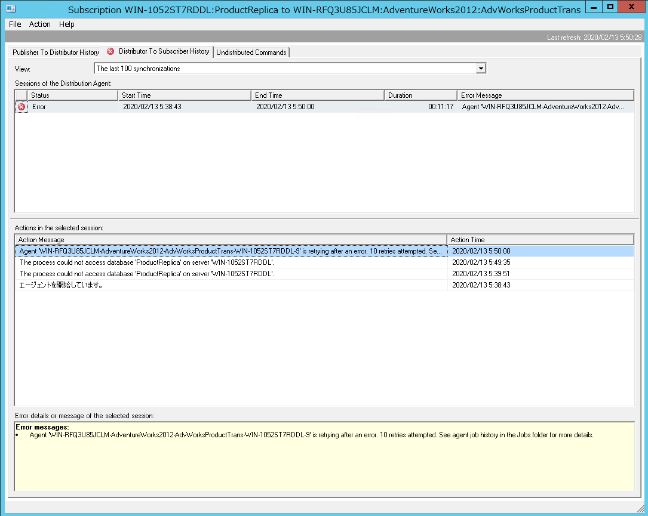Click the window resize grip in corner
This screenshot has width=648, height=516.
tap(640, 508)
